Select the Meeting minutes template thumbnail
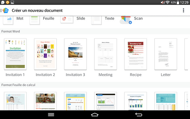Screen dimensions: 190x119 (x=106, y=54)
